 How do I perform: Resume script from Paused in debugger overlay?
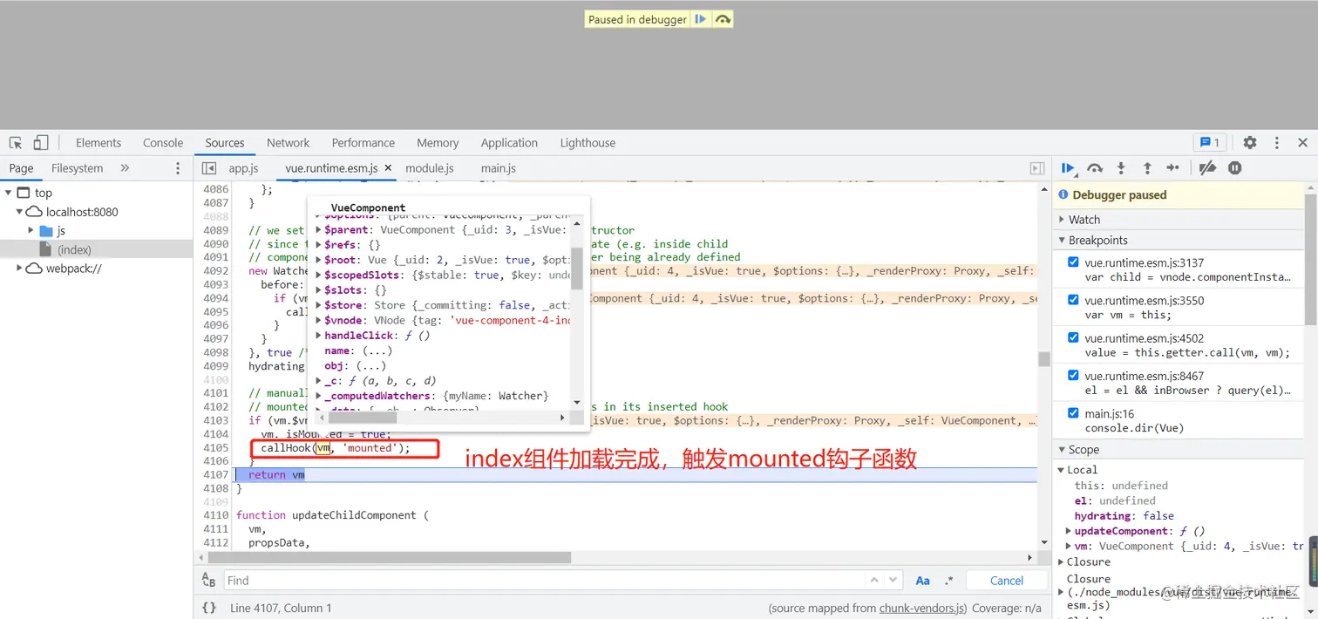pyautogui.click(x=700, y=19)
